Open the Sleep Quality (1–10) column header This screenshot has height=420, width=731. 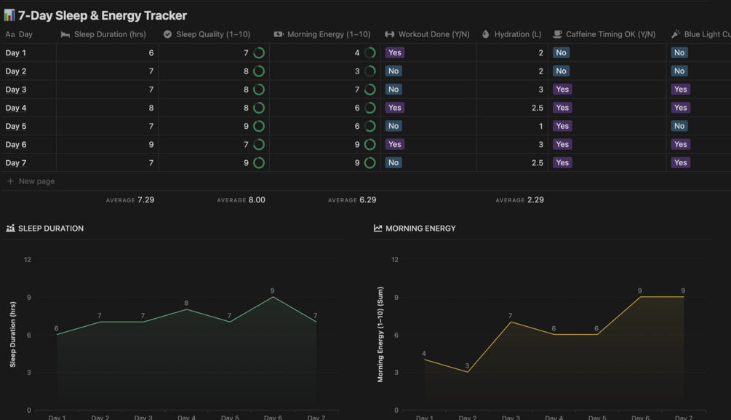pos(214,34)
